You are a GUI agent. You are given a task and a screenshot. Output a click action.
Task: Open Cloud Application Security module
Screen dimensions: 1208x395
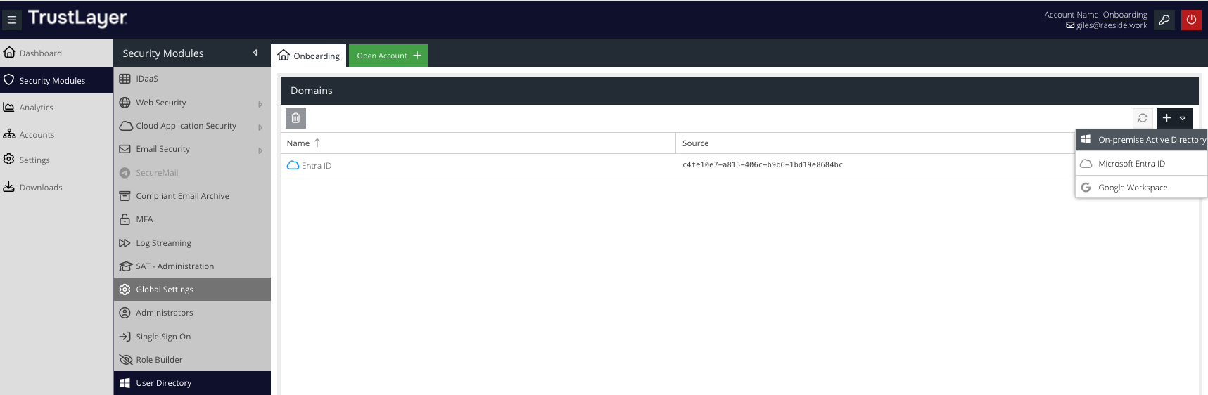pos(192,126)
